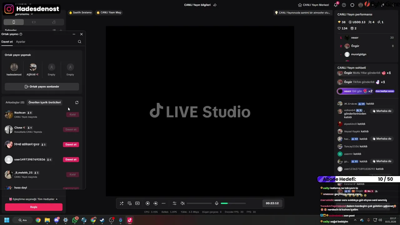Refresh the suggested creators list
Screen dimensions: 400x225
pos(77,102)
